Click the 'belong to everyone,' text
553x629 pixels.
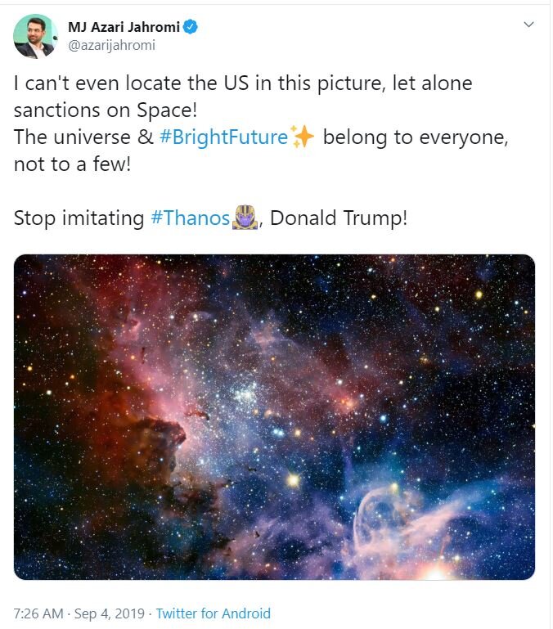416,137
